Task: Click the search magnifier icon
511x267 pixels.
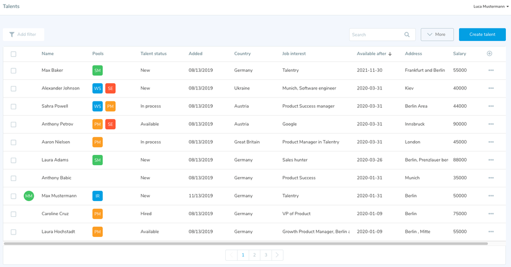Action: click(407, 35)
